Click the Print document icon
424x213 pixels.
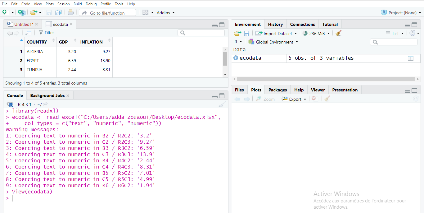pos(70,12)
